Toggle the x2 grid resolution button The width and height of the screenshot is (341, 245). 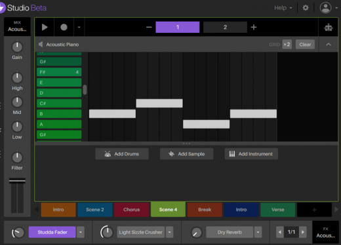click(287, 45)
